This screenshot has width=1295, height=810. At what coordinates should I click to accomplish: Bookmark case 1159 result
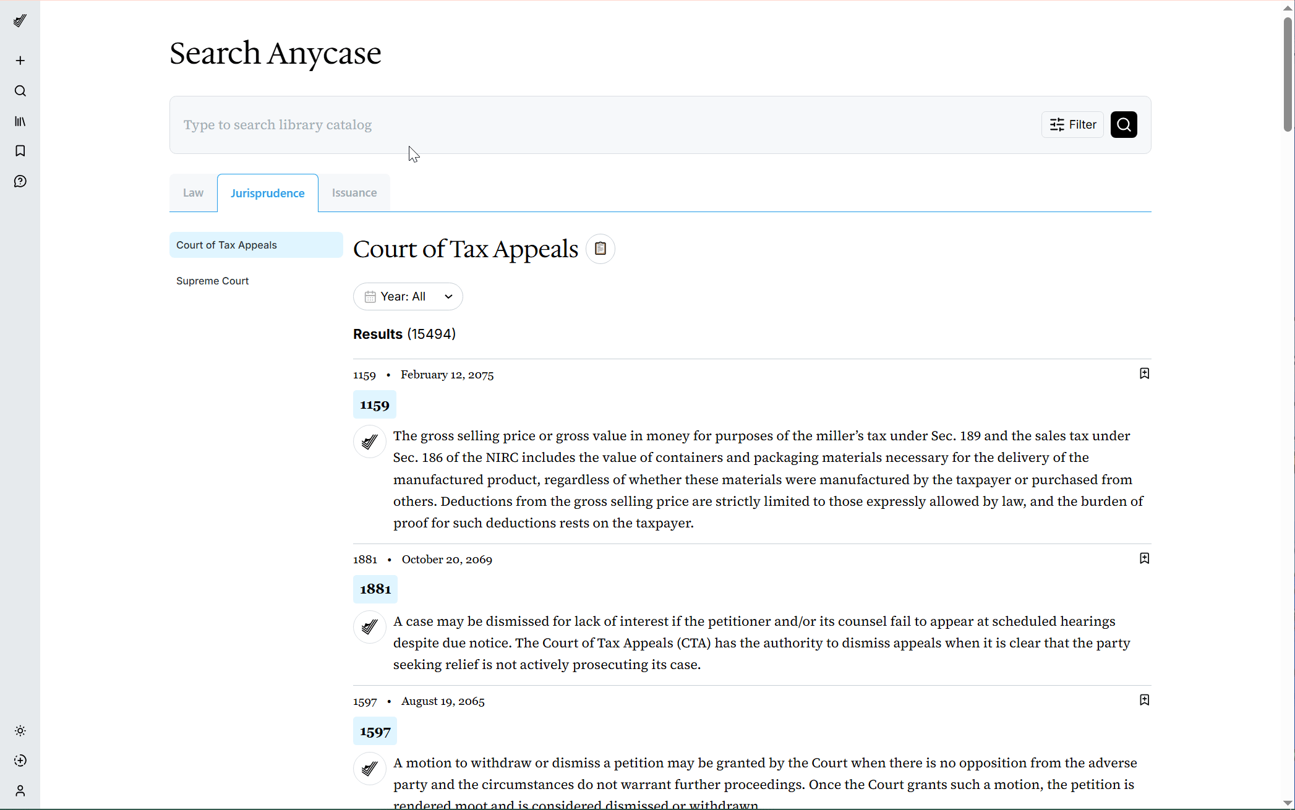tap(1144, 373)
